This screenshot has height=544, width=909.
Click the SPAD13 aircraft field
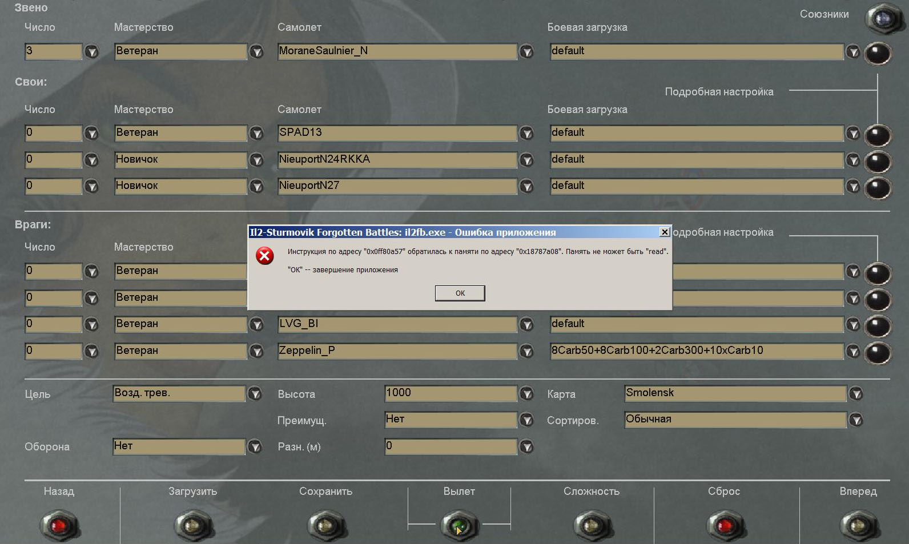click(x=397, y=133)
